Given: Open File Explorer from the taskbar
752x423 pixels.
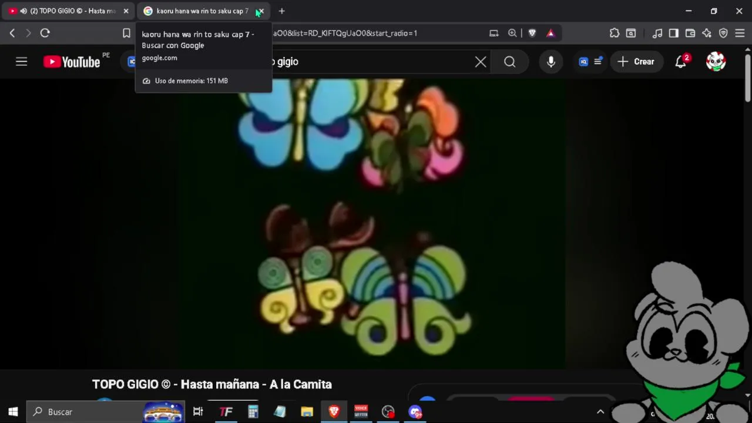Looking at the screenshot, I should (x=307, y=412).
